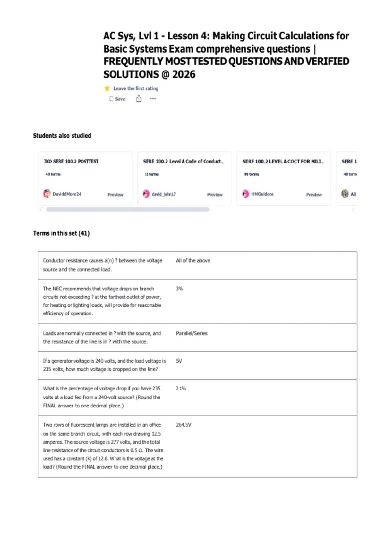Click the yellow rating star icon
Image resolution: width=385 pixels, height=545 pixels.
click(x=107, y=88)
